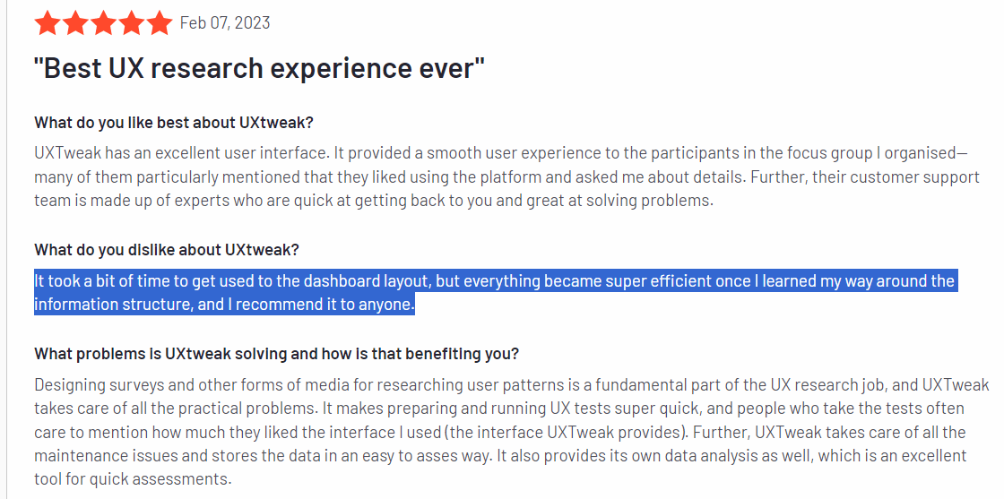Click the review date Feb 07, 2023

pyautogui.click(x=225, y=23)
